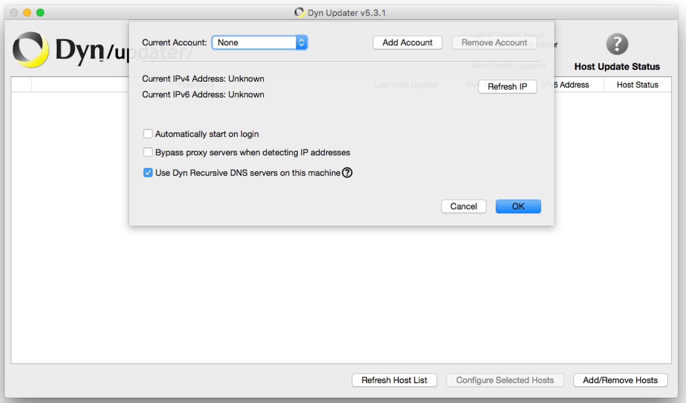Click the yellow minimize window button

click(27, 13)
